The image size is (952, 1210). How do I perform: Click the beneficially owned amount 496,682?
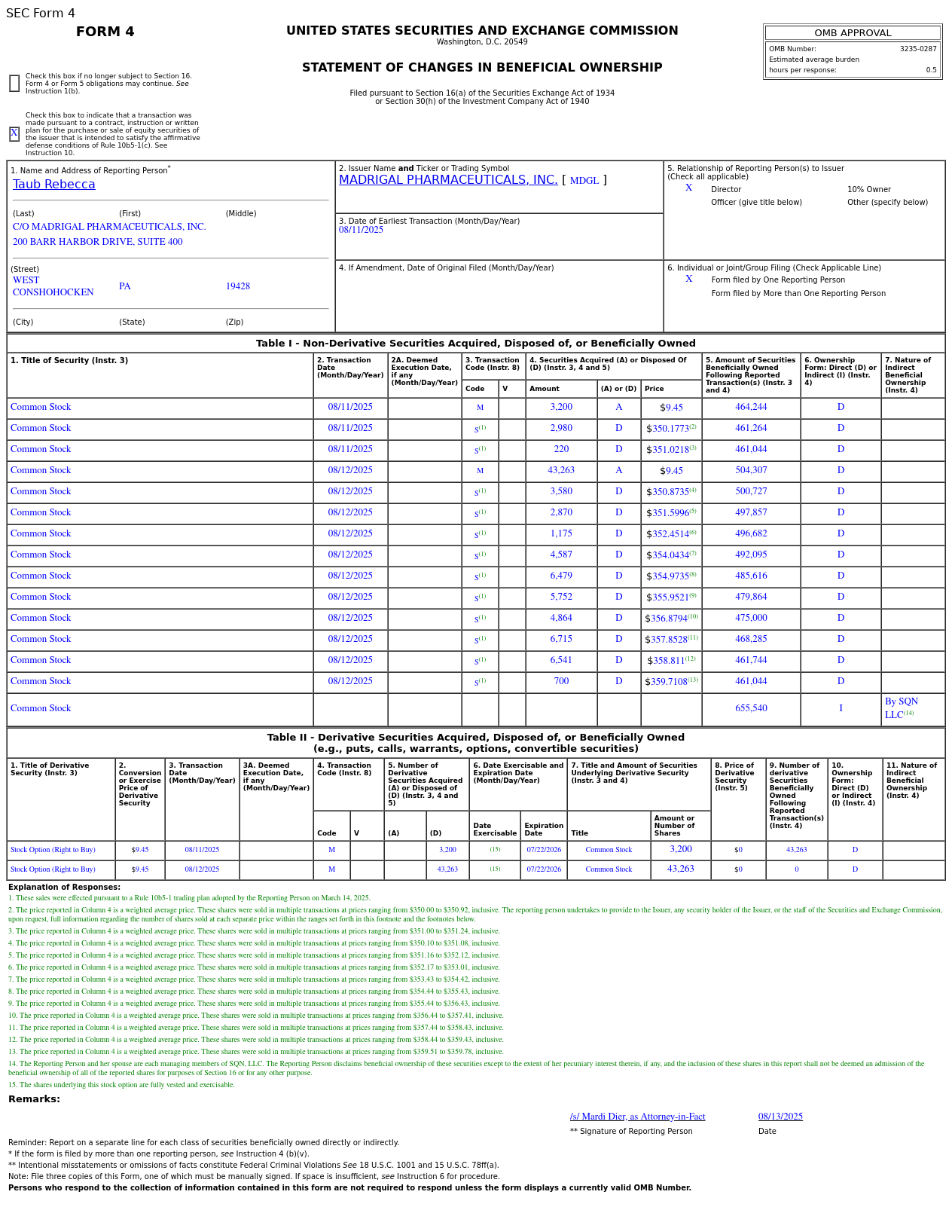click(x=751, y=533)
